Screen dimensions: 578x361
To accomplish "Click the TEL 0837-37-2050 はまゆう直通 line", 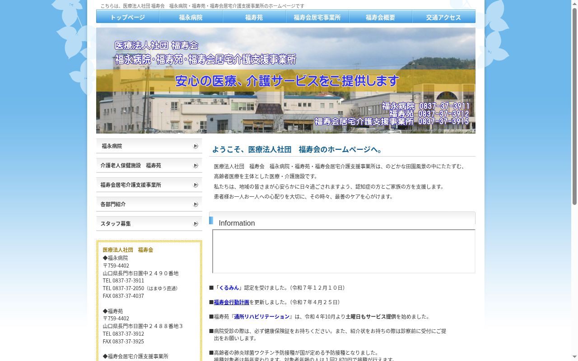I will click(x=141, y=288).
